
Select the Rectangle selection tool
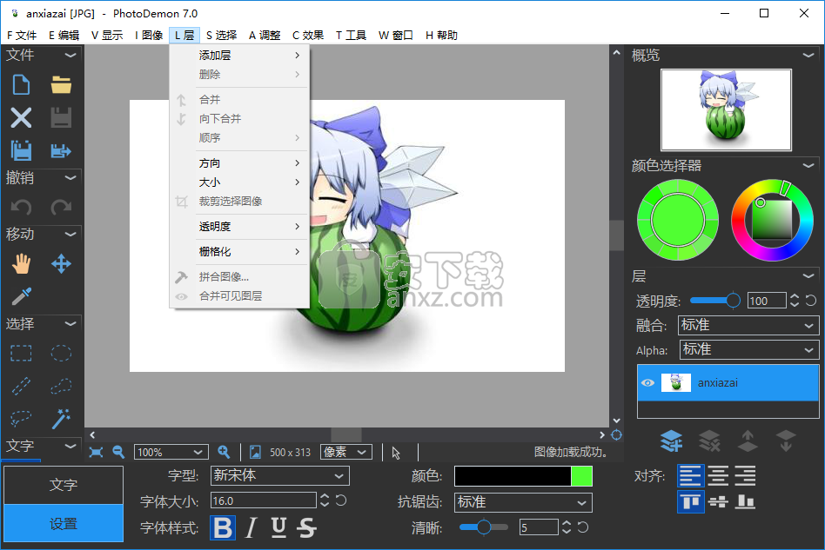tap(21, 353)
